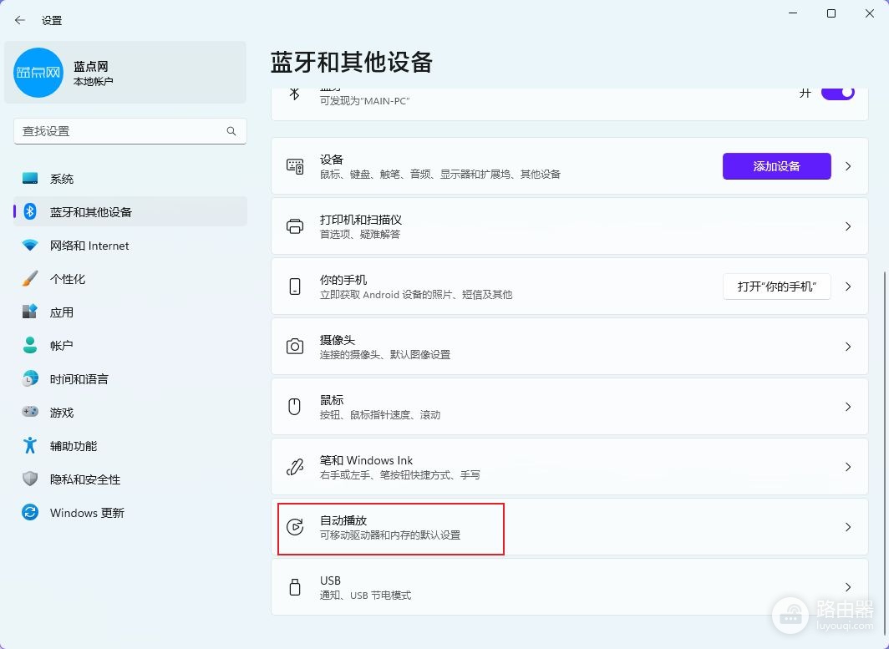Click the shield icon for 隐私和安全性
The width and height of the screenshot is (889, 649).
30,479
